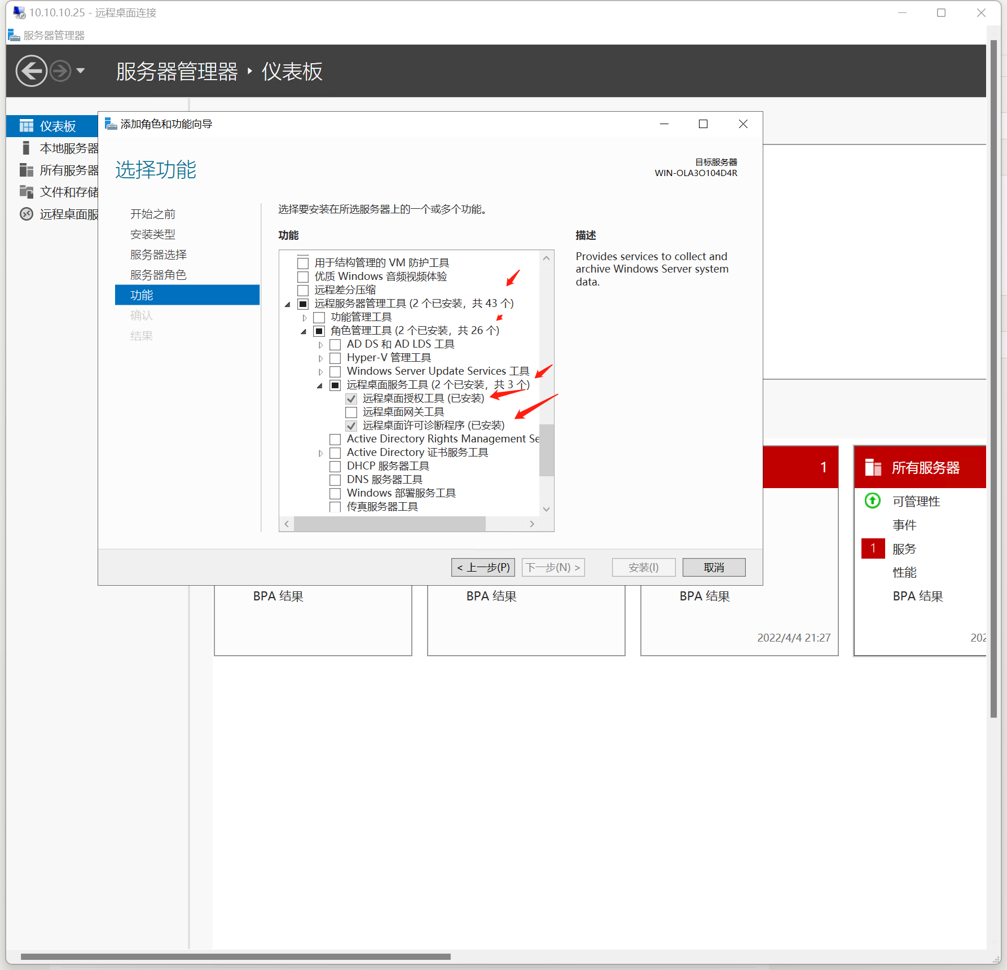1007x970 pixels.
Task: Open 性能 in 所有服务器 tile
Action: coord(904,572)
